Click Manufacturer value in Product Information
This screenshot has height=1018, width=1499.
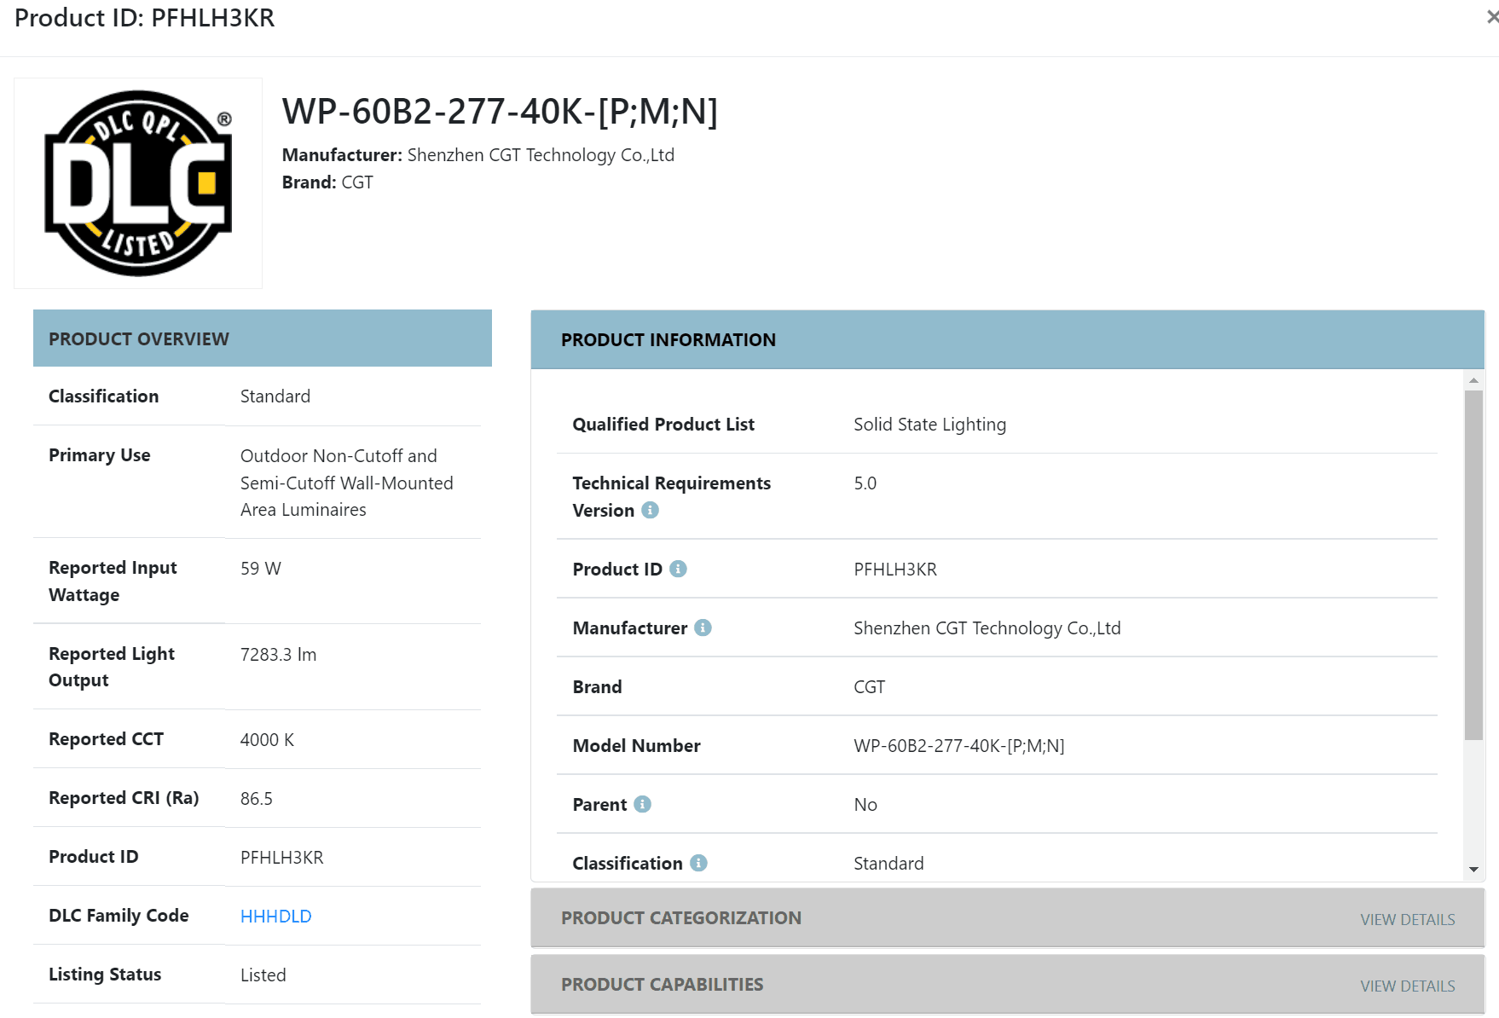(x=987, y=628)
